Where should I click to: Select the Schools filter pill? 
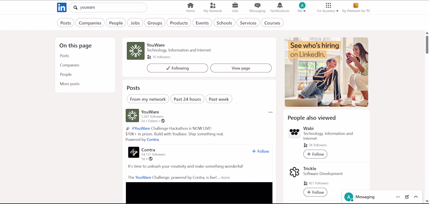[x=224, y=23]
